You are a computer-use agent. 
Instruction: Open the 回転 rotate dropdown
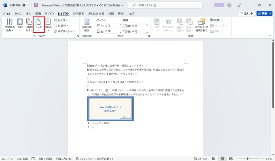tap(216, 31)
